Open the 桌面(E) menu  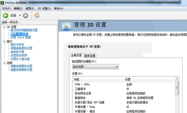(x=30, y=8)
